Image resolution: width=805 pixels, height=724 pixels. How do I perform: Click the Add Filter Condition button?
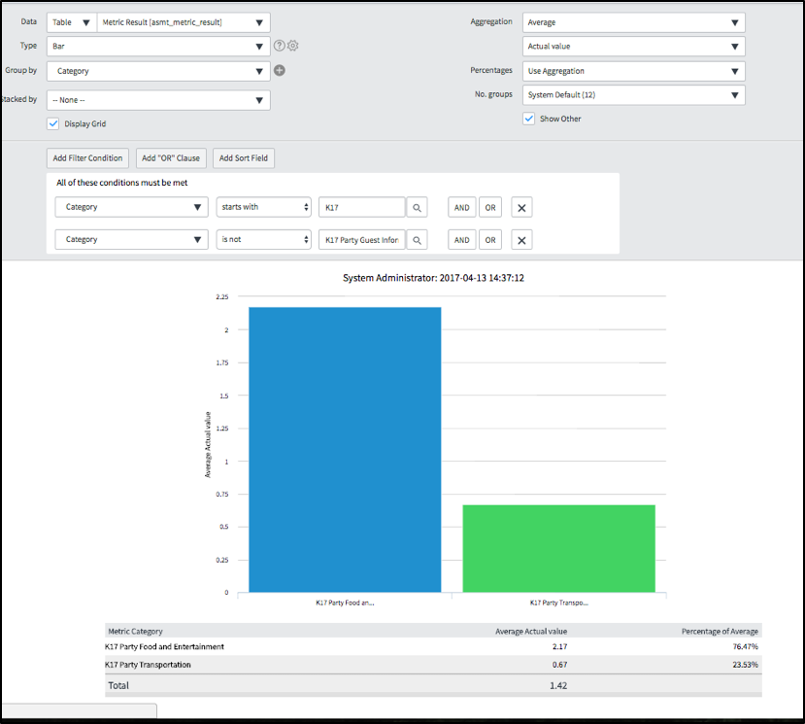87,157
